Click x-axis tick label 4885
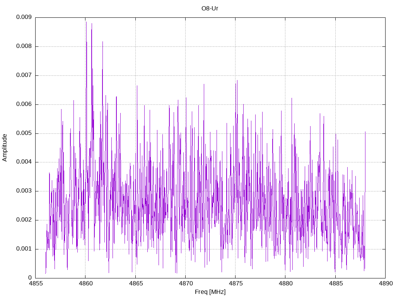This screenshot has height=297, width=396. [x=336, y=283]
